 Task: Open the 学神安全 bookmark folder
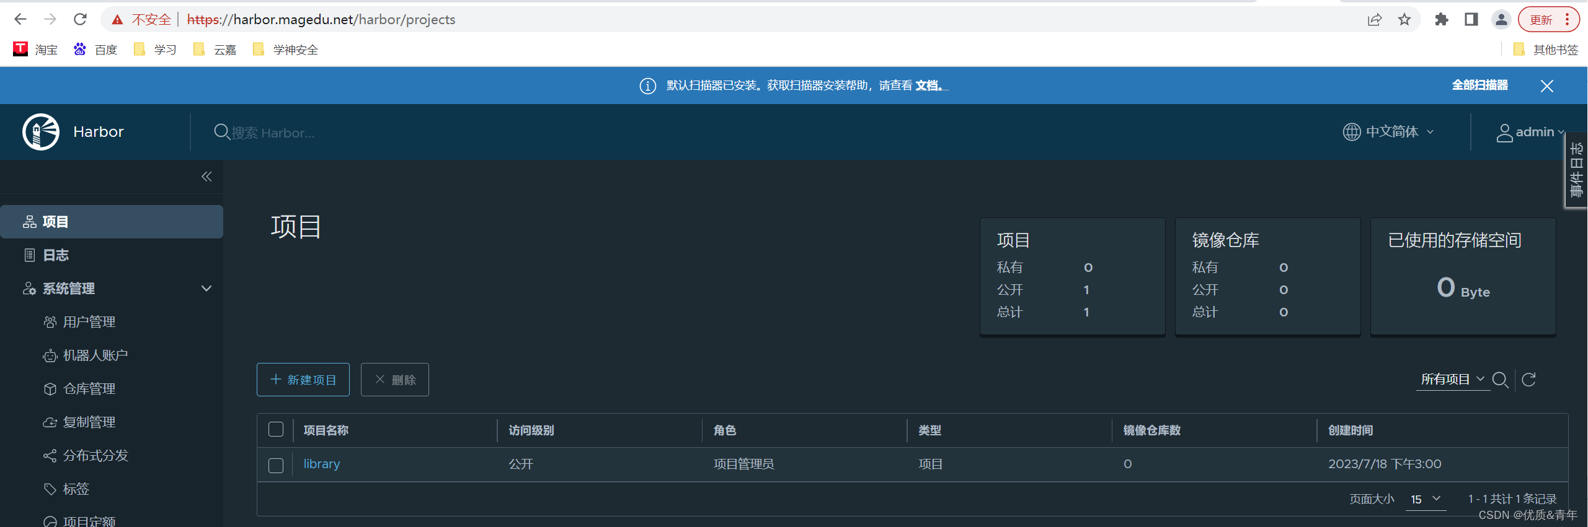click(x=285, y=50)
